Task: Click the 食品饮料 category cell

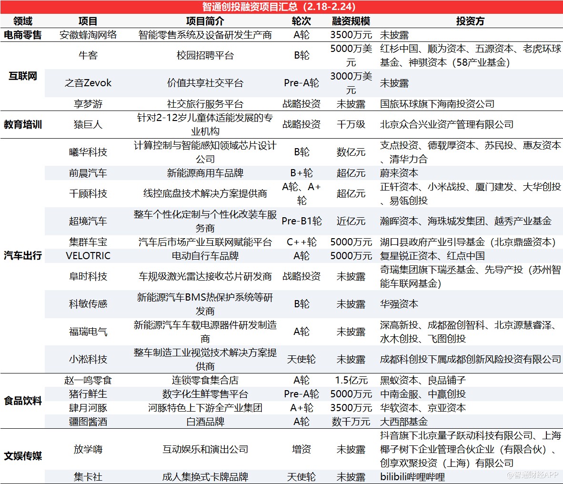Action: [22, 401]
